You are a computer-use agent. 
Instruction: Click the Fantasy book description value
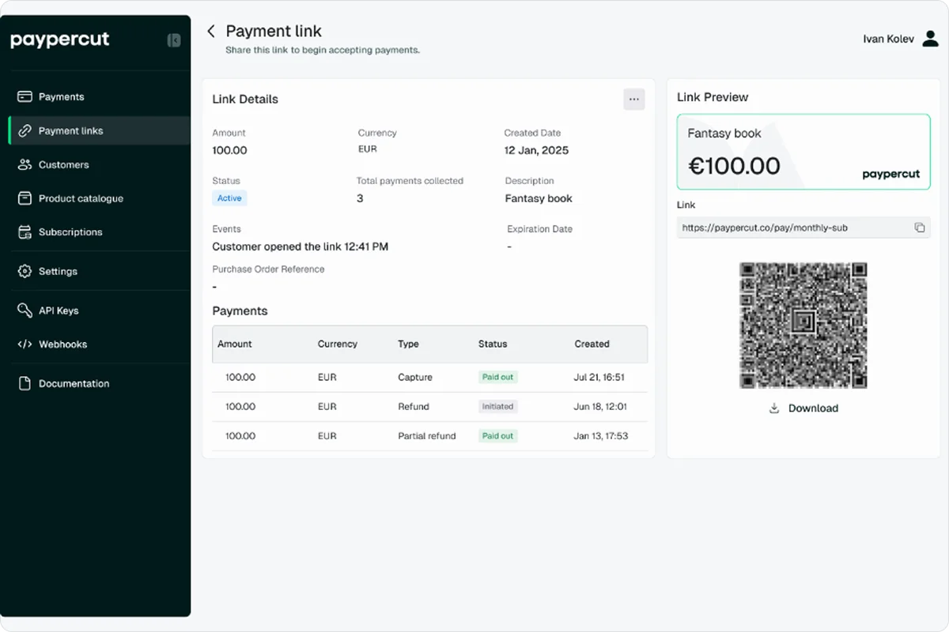[539, 198]
